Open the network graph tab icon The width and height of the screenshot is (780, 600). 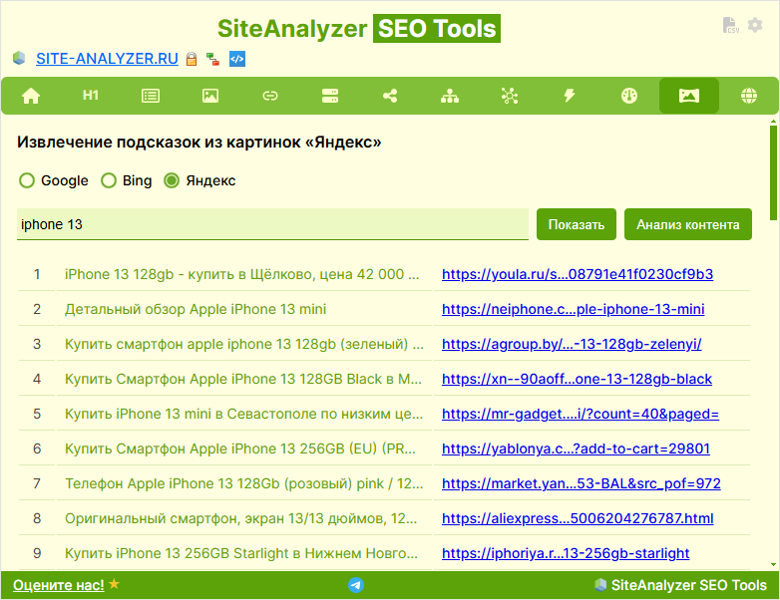point(510,96)
